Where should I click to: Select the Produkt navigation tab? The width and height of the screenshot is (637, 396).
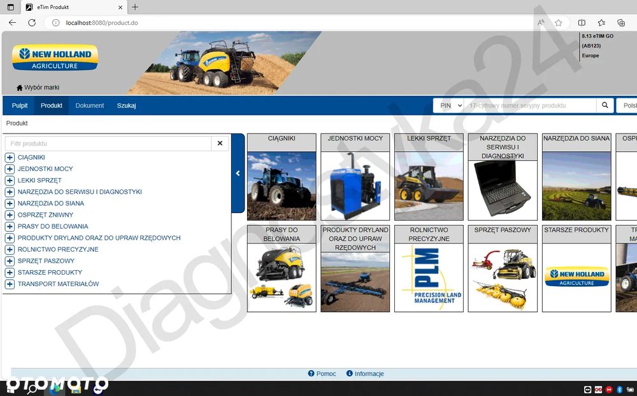[x=52, y=106]
